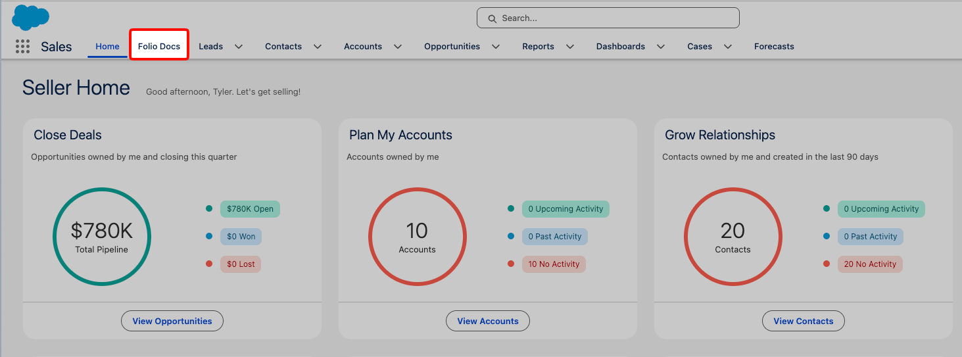Select Accounts 0 Past Activity pill
The height and width of the screenshot is (357, 962).
click(x=555, y=237)
